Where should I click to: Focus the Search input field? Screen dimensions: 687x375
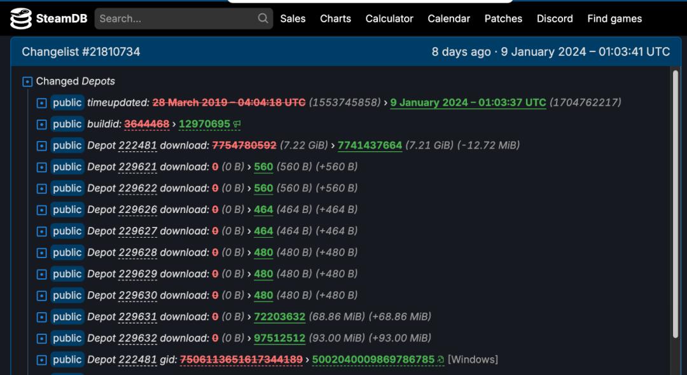pyautogui.click(x=176, y=18)
